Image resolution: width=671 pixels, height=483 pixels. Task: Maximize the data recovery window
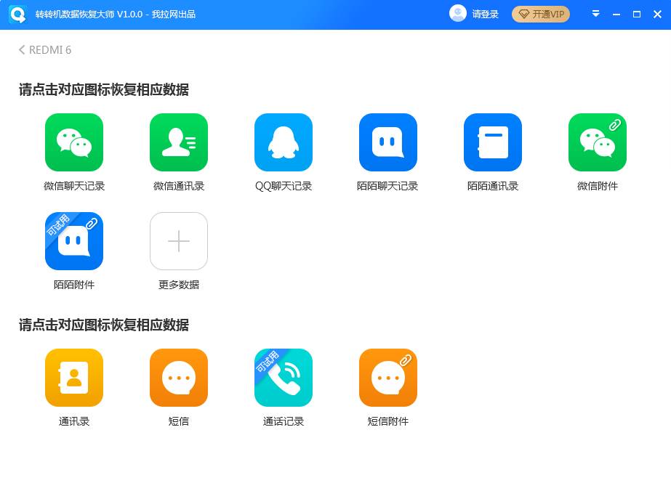click(637, 15)
